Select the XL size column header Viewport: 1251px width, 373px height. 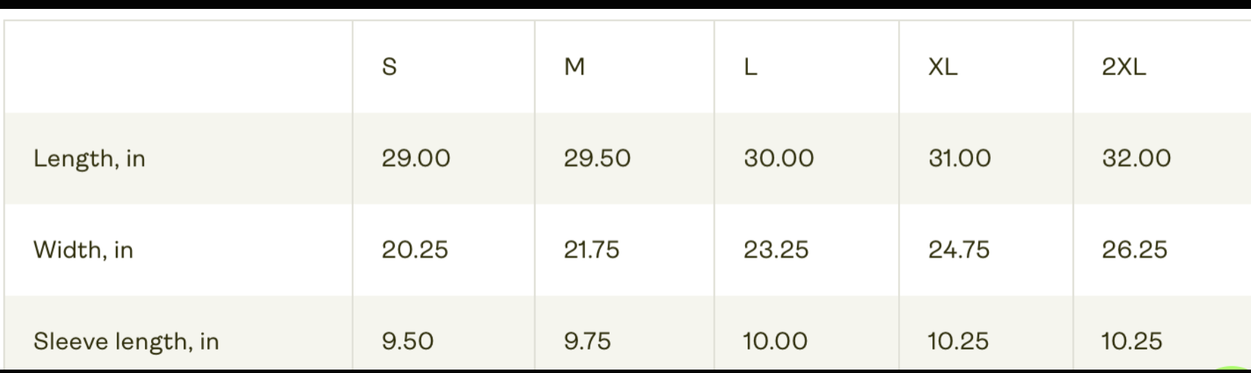click(943, 67)
